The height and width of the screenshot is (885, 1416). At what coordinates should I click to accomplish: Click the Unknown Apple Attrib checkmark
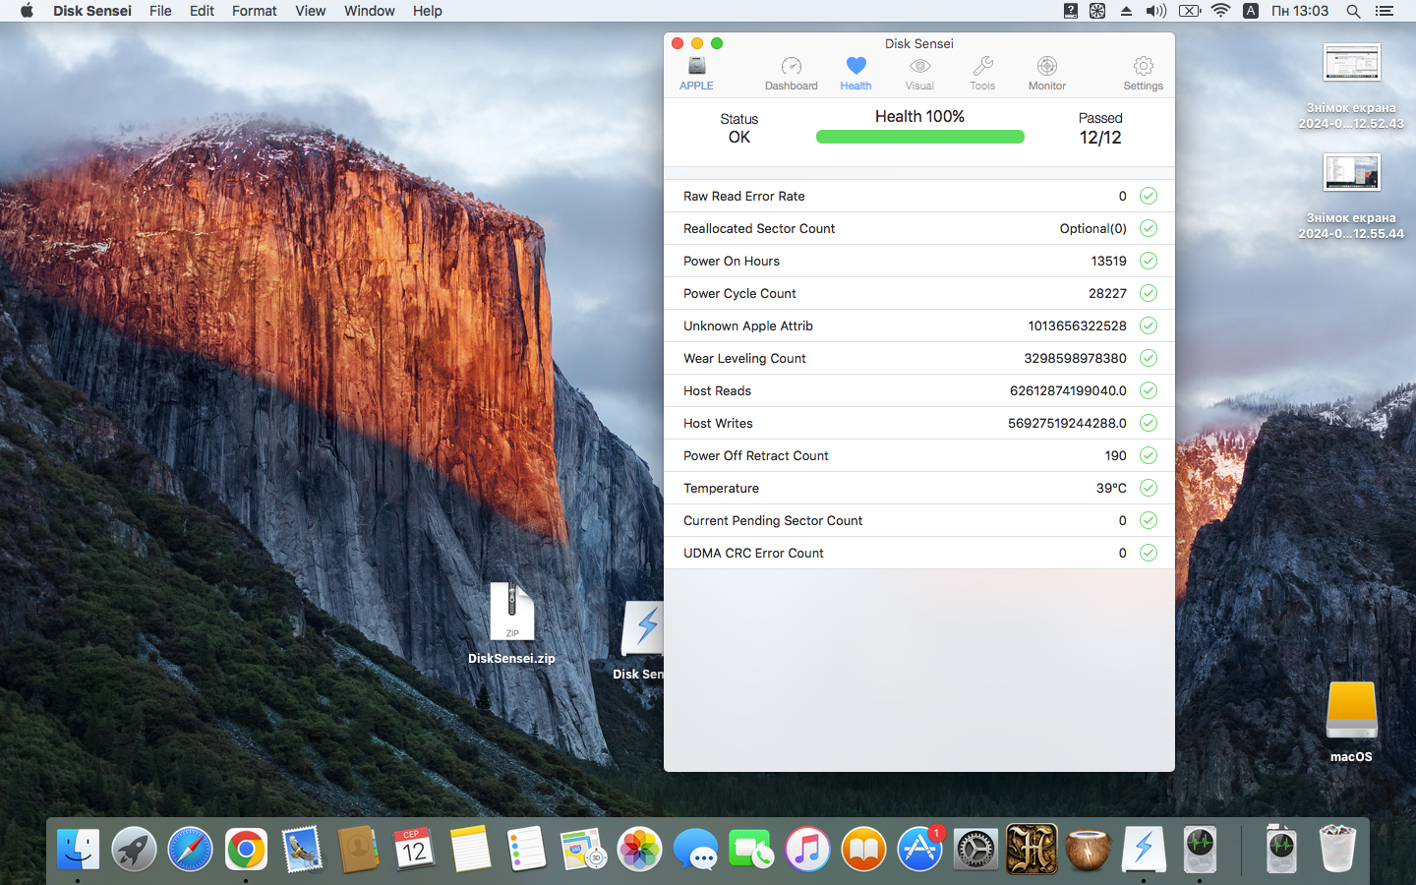pyautogui.click(x=1149, y=325)
